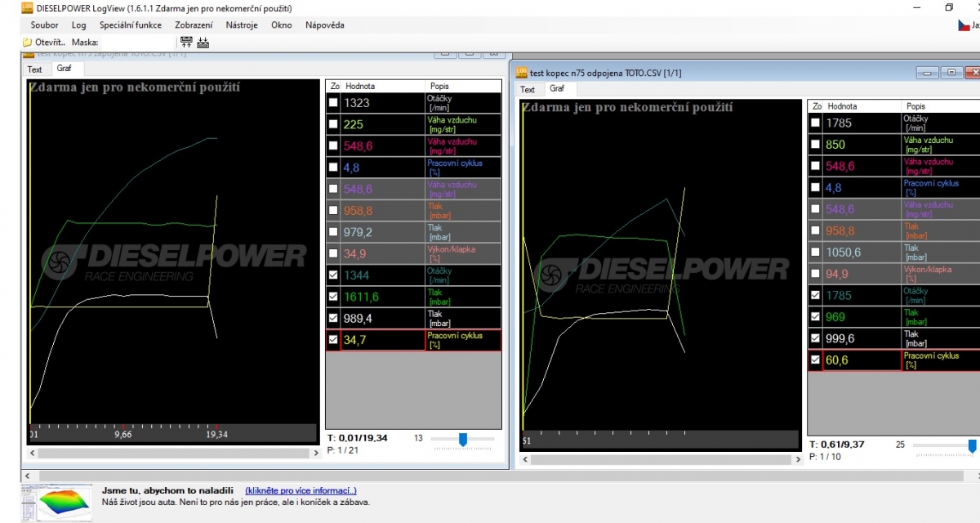Screen dimensions: 980x523
Task: Uncheck the 60,6 Pracovní cyklus checkbox
Action: click(x=815, y=360)
